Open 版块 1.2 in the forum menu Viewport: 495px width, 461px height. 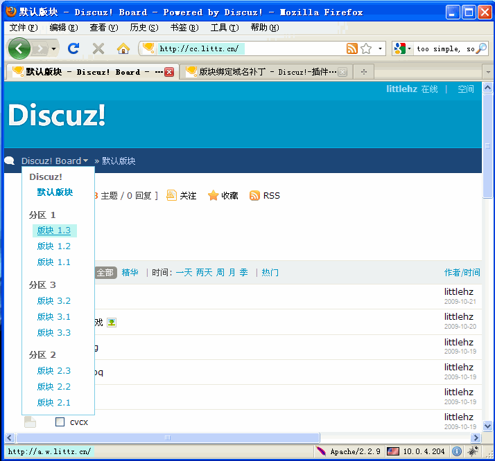(54, 246)
